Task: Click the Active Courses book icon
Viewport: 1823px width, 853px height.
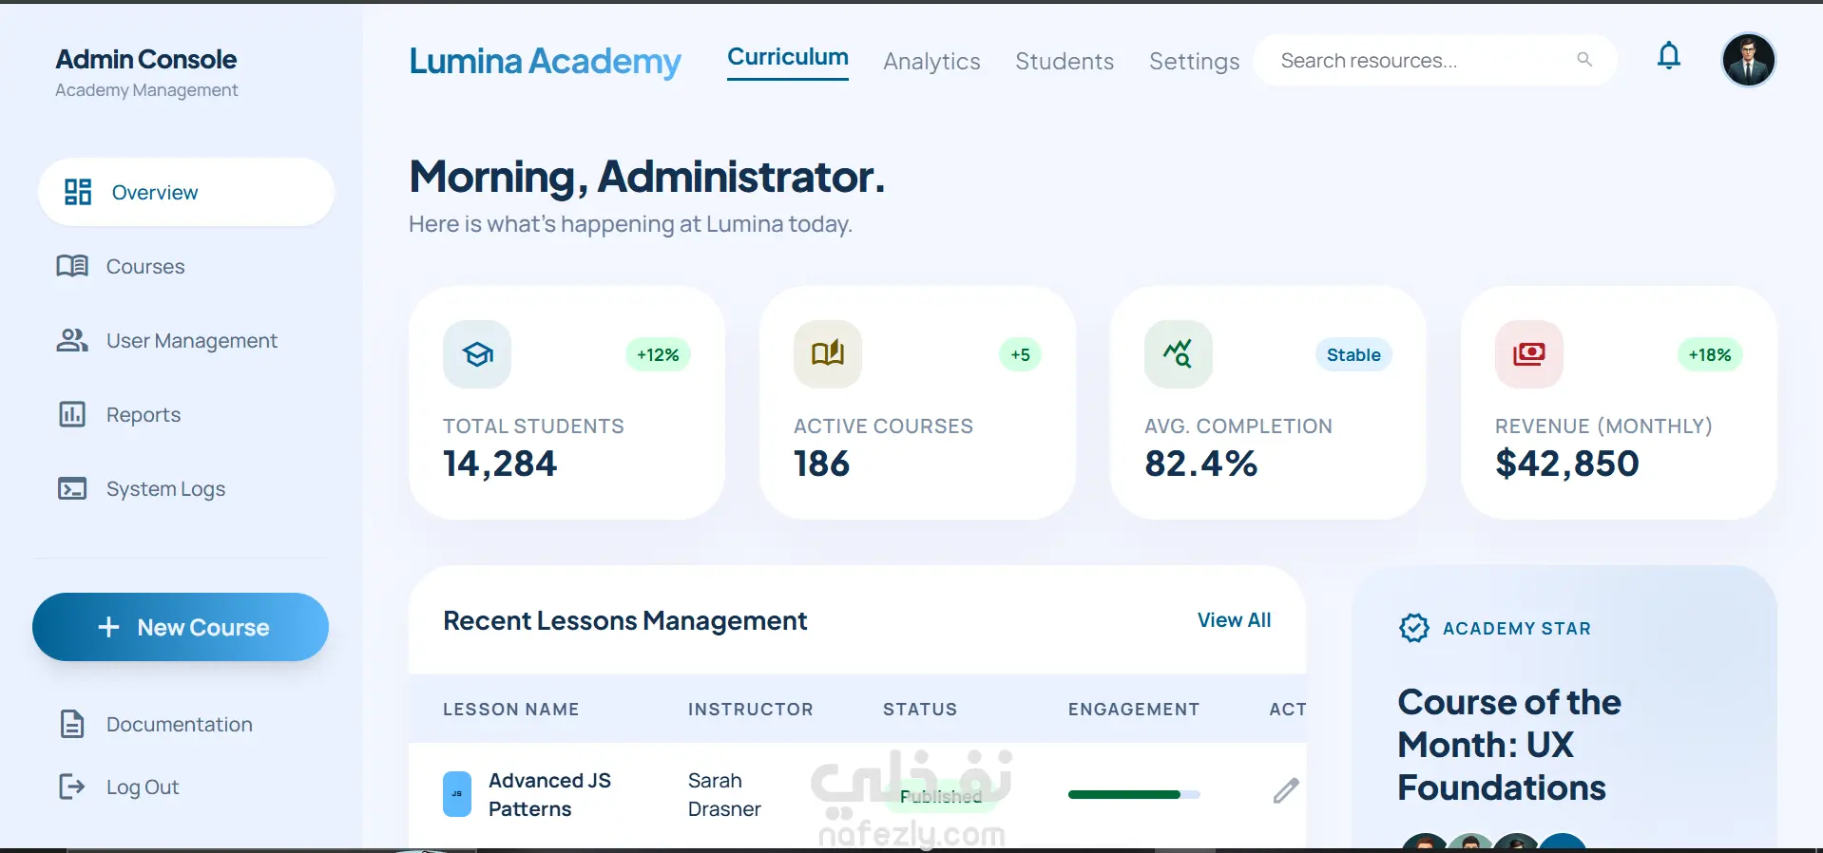Action: (x=827, y=354)
